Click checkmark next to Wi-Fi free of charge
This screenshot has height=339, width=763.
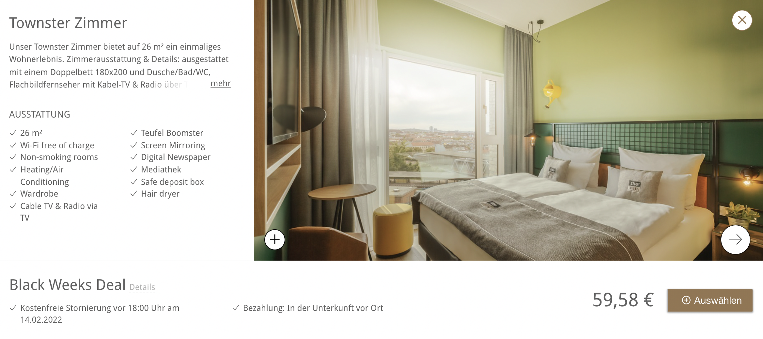pos(13,145)
